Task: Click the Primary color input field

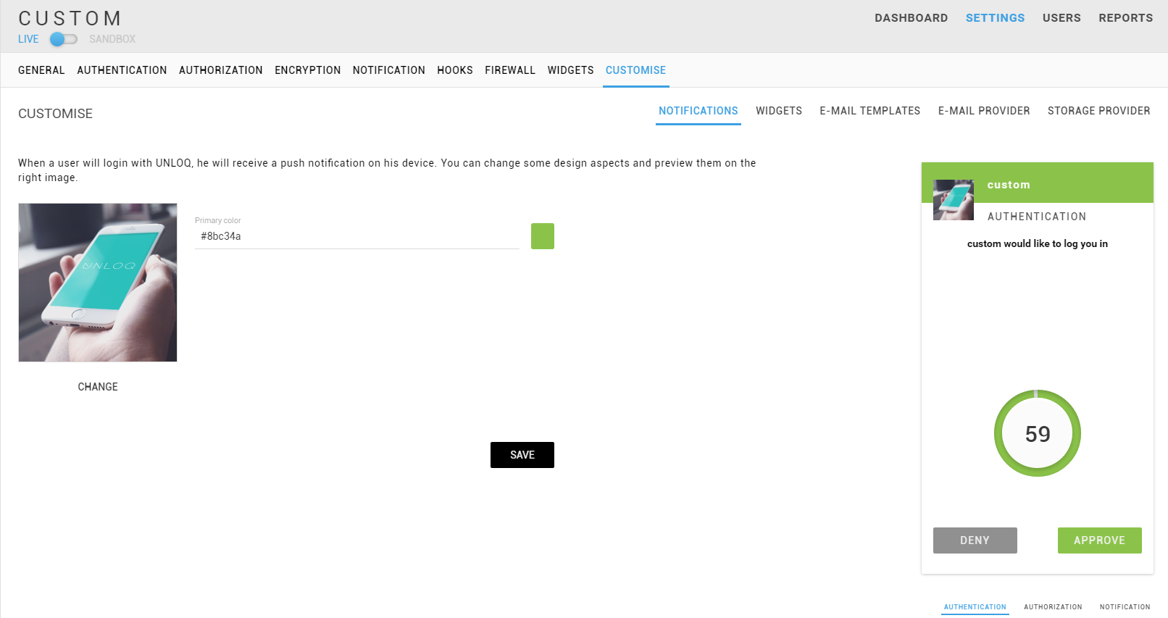Action: [x=357, y=236]
